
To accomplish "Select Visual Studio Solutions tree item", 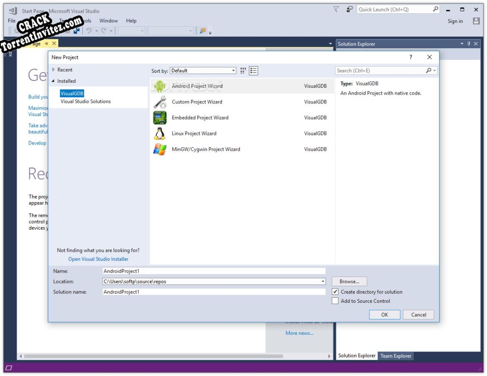I will [x=85, y=101].
